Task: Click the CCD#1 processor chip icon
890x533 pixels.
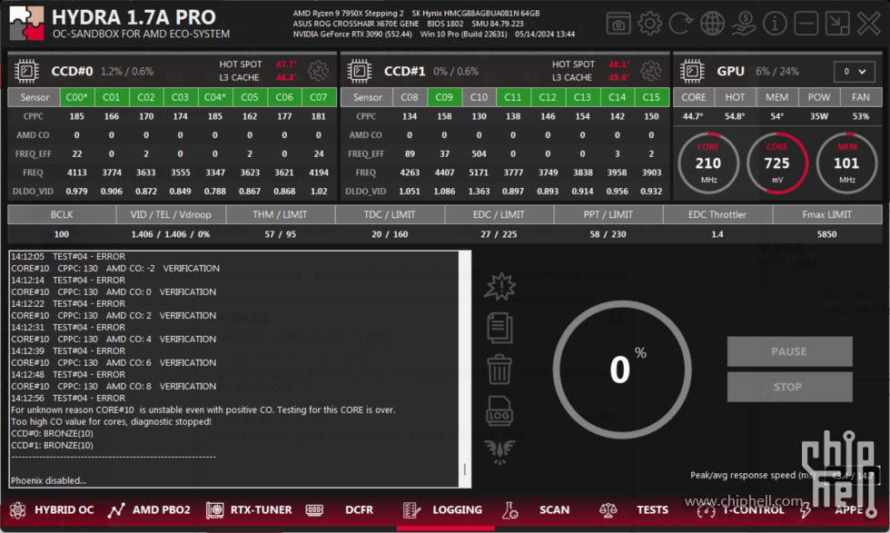Action: point(360,72)
